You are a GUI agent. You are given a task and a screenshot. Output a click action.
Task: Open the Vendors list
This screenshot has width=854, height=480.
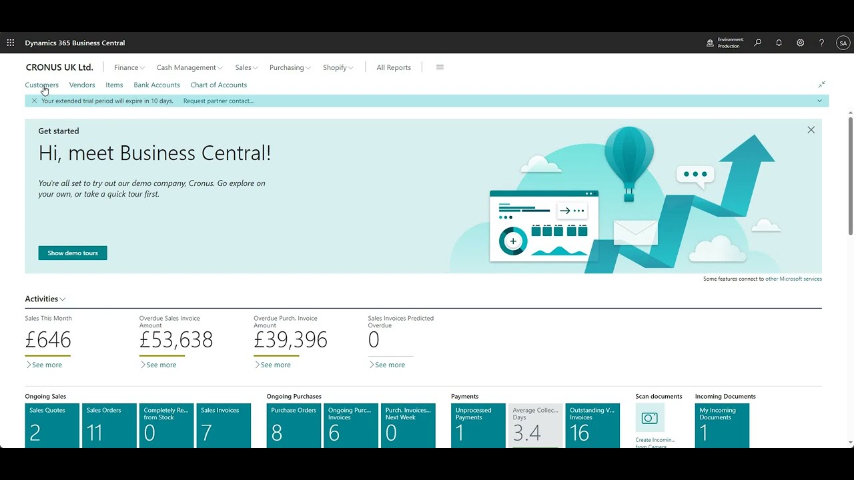[82, 85]
